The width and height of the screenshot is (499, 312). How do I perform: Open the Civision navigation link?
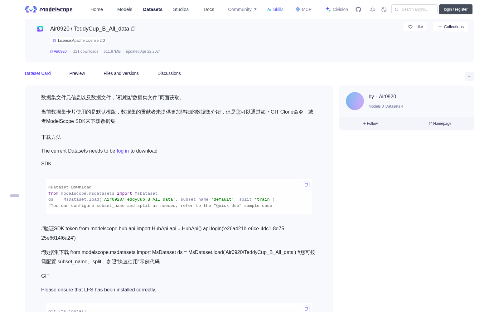point(337,9)
